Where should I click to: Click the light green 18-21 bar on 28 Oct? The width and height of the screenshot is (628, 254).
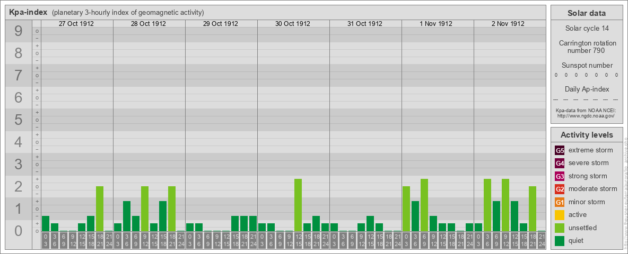[172, 209]
